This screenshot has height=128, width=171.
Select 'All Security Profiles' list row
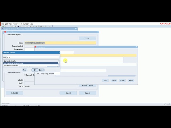31,65
